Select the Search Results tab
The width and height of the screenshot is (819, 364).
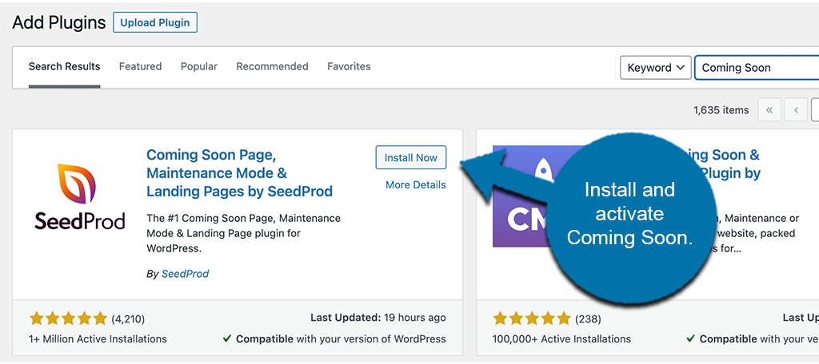point(64,66)
